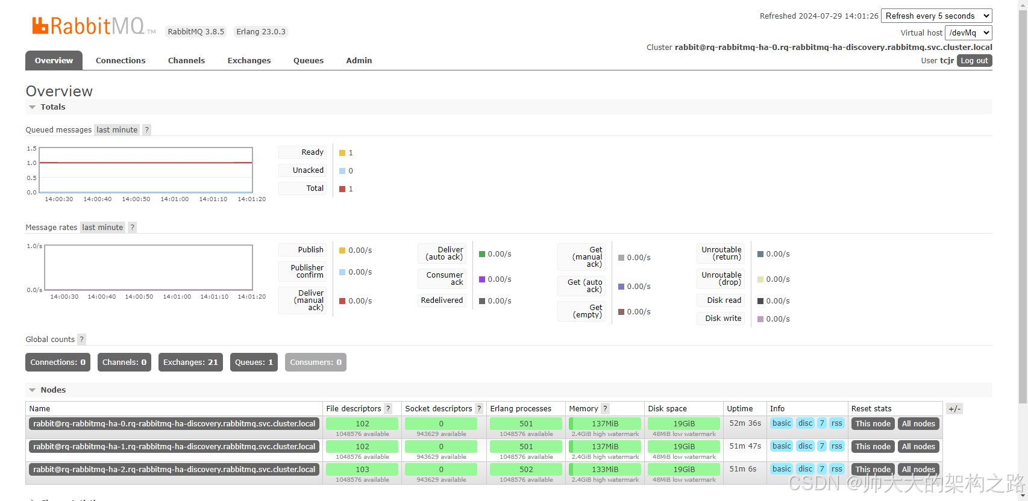Open node rabbit@rq-rabbitmq-ha-2 details
Image resolution: width=1028 pixels, height=501 pixels.
[174, 470]
